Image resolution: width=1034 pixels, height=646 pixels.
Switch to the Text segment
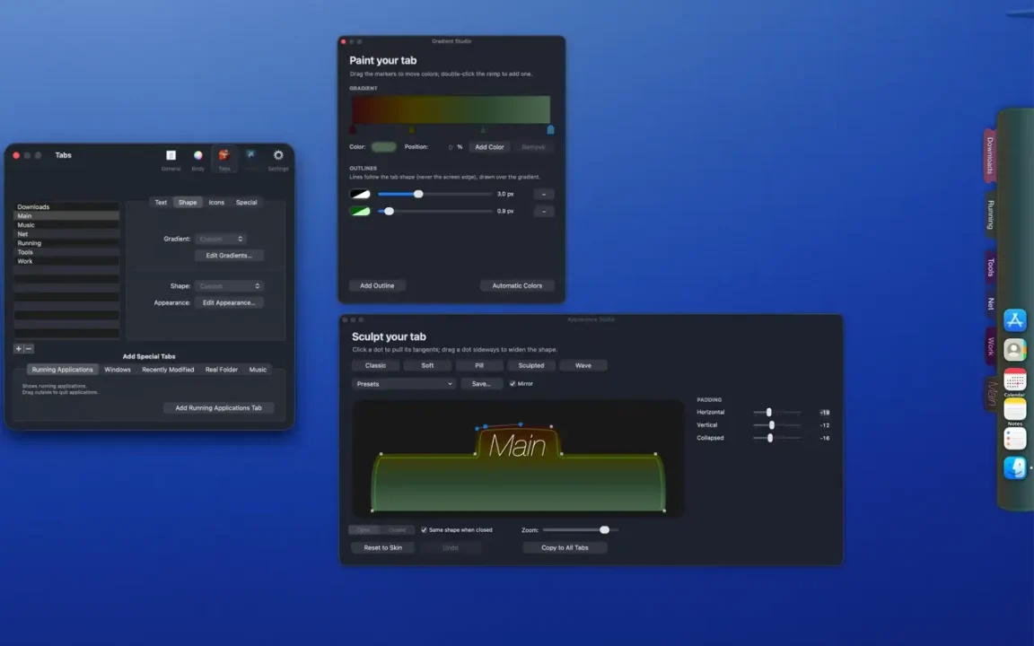tap(161, 203)
